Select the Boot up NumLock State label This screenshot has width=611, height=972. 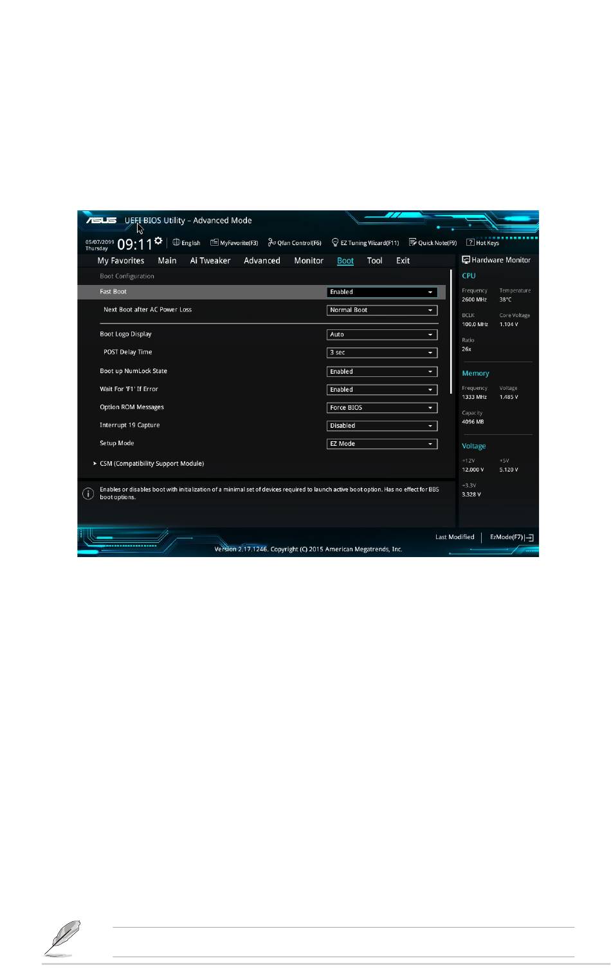[133, 371]
